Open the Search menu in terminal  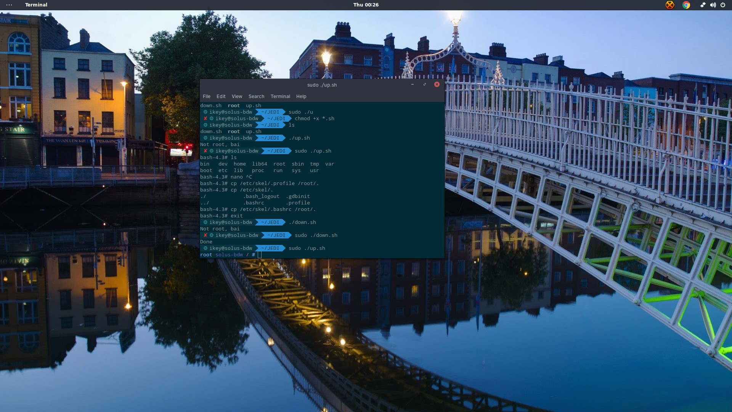(x=257, y=97)
